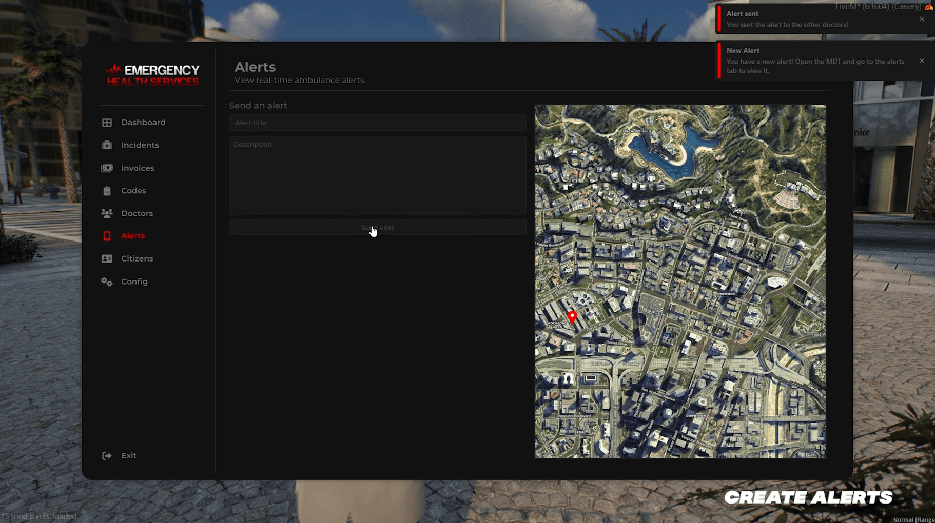Open the Citizens section

[137, 258]
